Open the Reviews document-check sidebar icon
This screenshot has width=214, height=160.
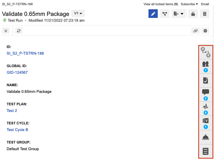point(206,80)
